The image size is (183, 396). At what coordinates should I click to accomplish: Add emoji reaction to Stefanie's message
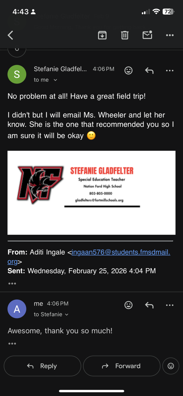click(x=129, y=71)
